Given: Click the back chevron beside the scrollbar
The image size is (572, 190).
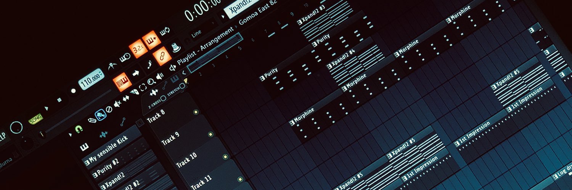Looking at the screenshot, I should tap(184, 72).
